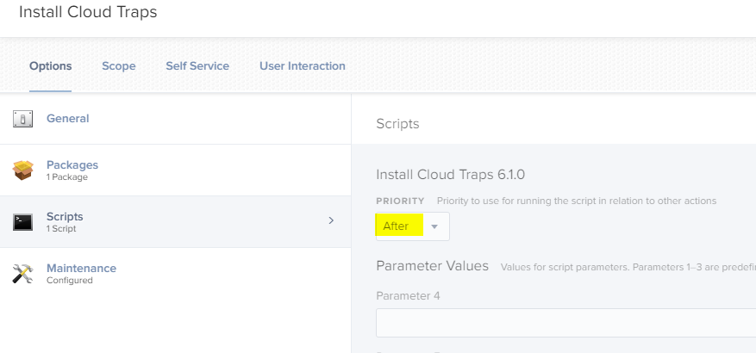
Task: Click the 'Configured' status text
Action: [x=70, y=281]
